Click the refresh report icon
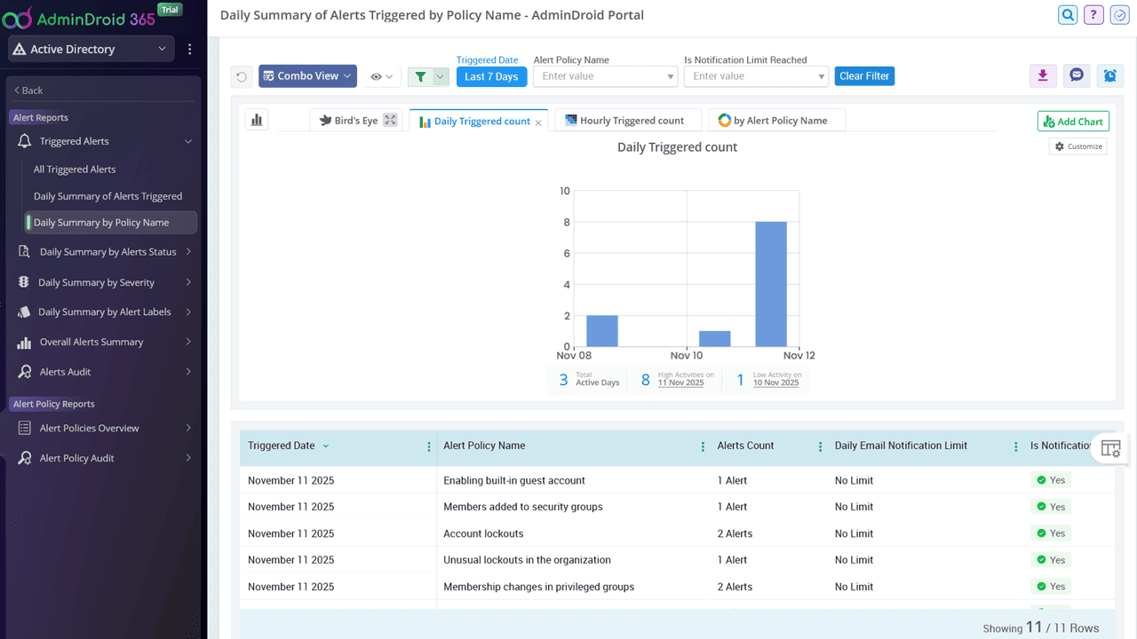 coord(241,77)
